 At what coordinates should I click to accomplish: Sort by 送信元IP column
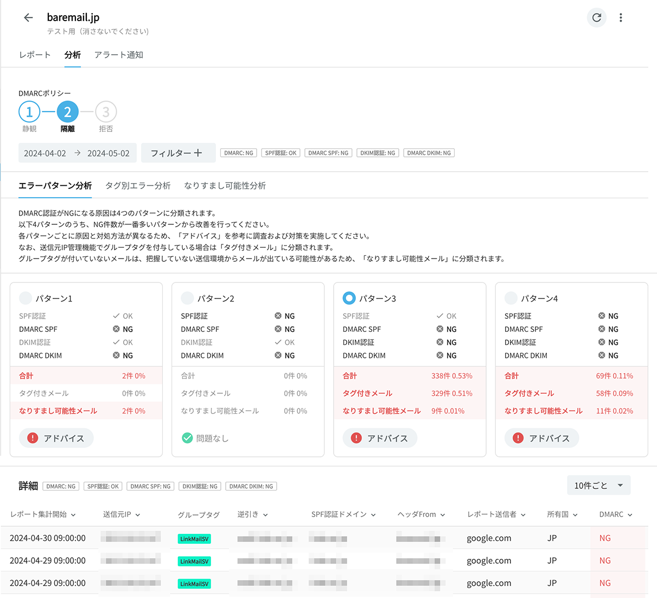[x=122, y=514]
